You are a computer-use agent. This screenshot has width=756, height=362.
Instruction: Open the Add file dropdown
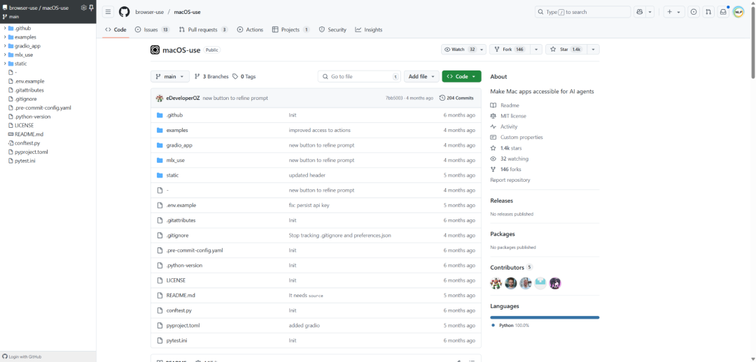421,77
